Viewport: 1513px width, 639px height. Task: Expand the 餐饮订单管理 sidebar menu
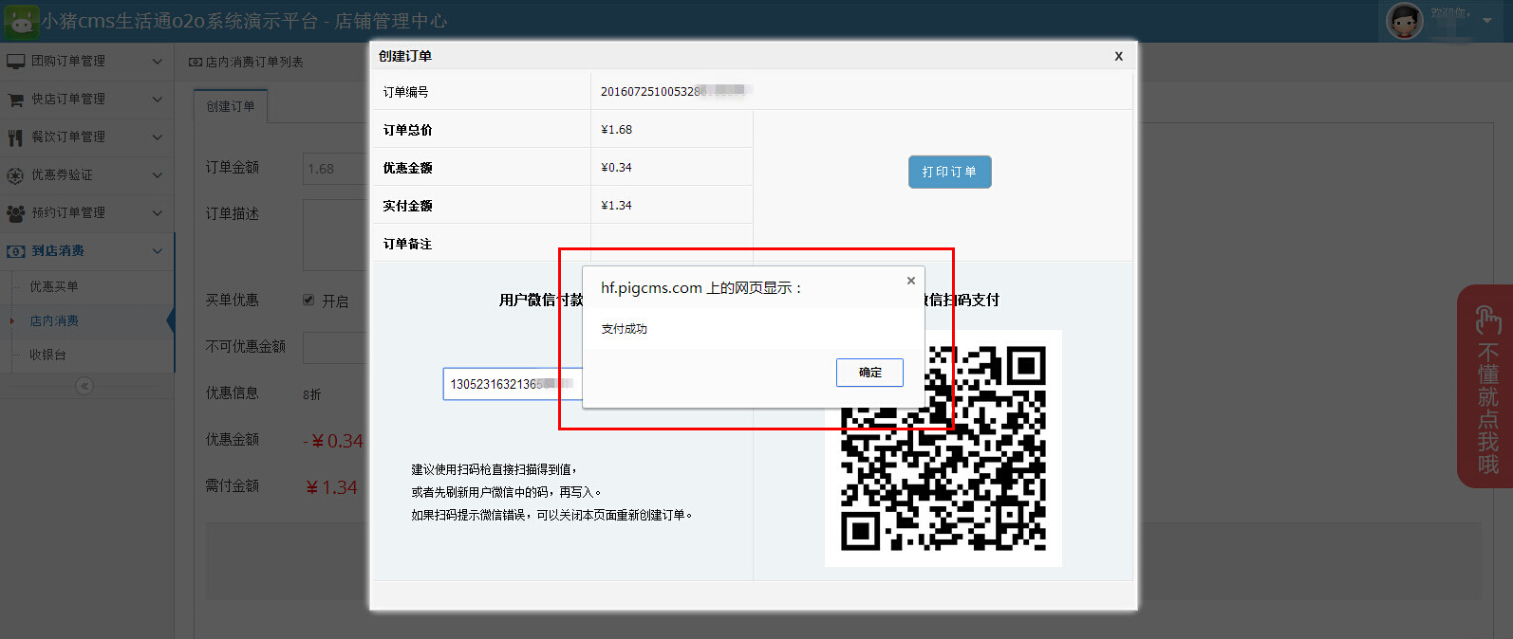[86, 137]
